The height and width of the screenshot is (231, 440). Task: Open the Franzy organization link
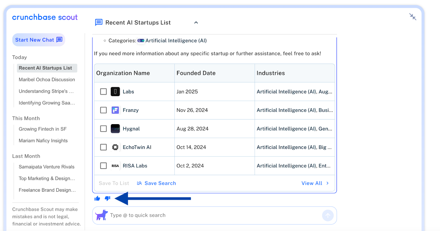[131, 110]
